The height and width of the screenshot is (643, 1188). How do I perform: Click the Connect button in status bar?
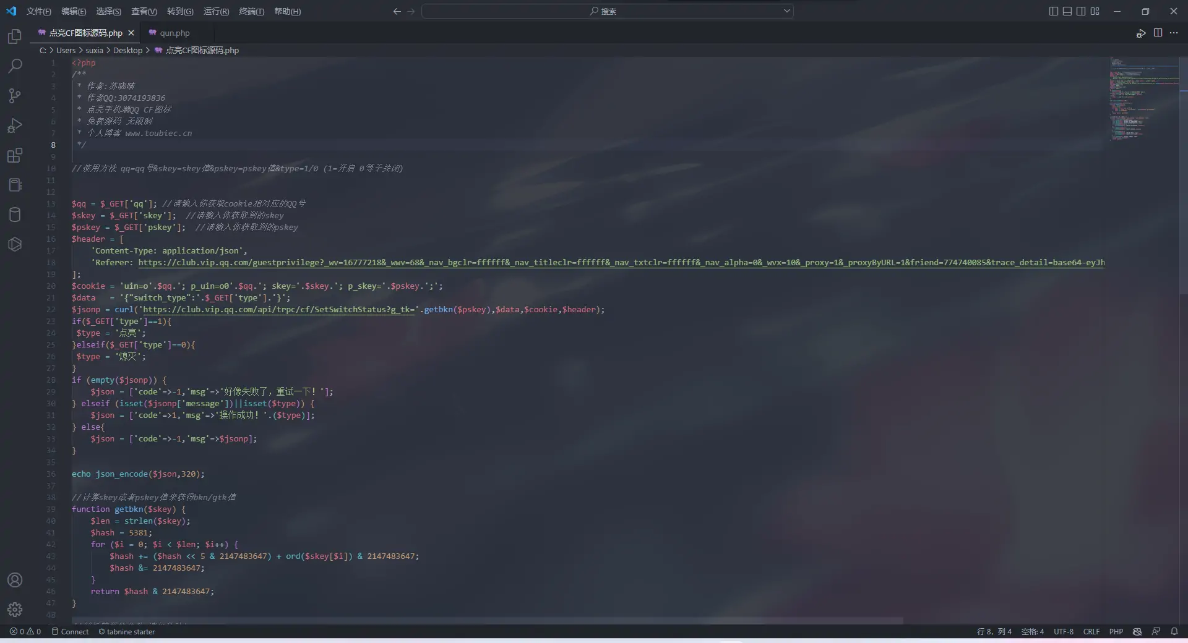[71, 631]
